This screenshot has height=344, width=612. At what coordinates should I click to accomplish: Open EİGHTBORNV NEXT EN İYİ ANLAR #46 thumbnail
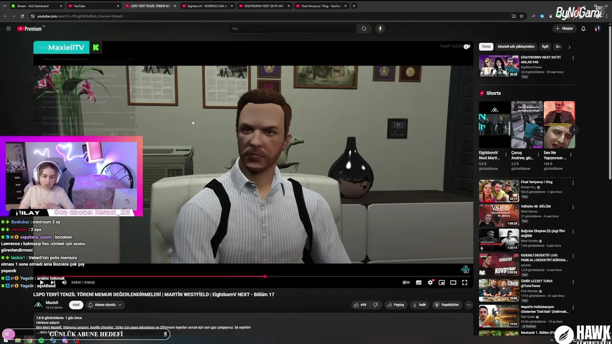[x=499, y=66]
